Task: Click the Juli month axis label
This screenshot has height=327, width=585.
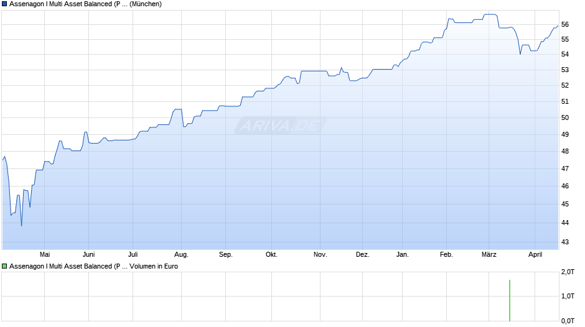Action: [133, 254]
